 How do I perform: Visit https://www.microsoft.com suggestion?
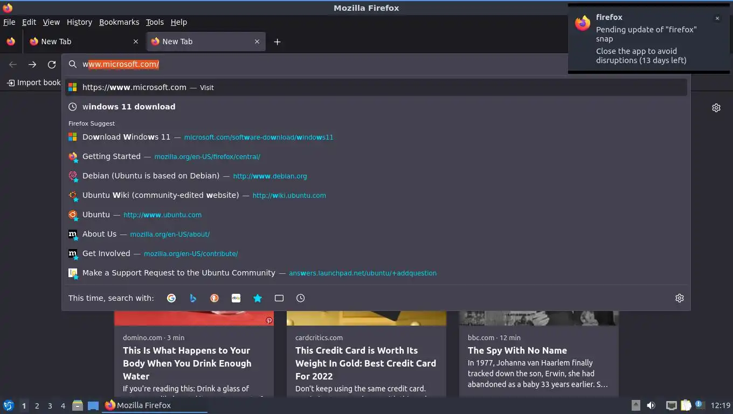(x=376, y=87)
